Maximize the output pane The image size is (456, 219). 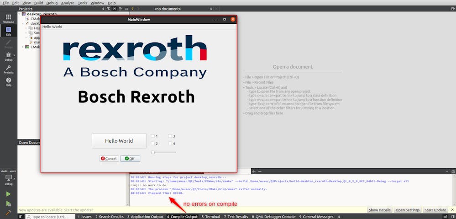point(453,171)
